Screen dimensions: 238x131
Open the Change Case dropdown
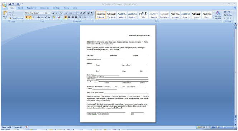click(x=49, y=17)
